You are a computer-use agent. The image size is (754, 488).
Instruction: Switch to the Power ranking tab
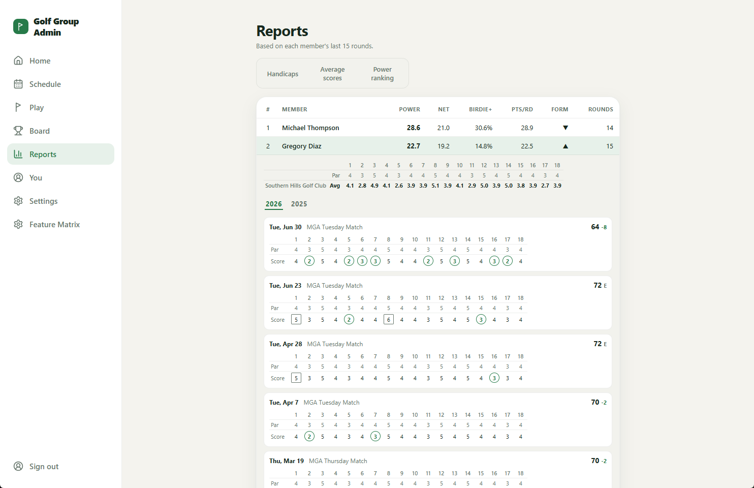(382, 74)
